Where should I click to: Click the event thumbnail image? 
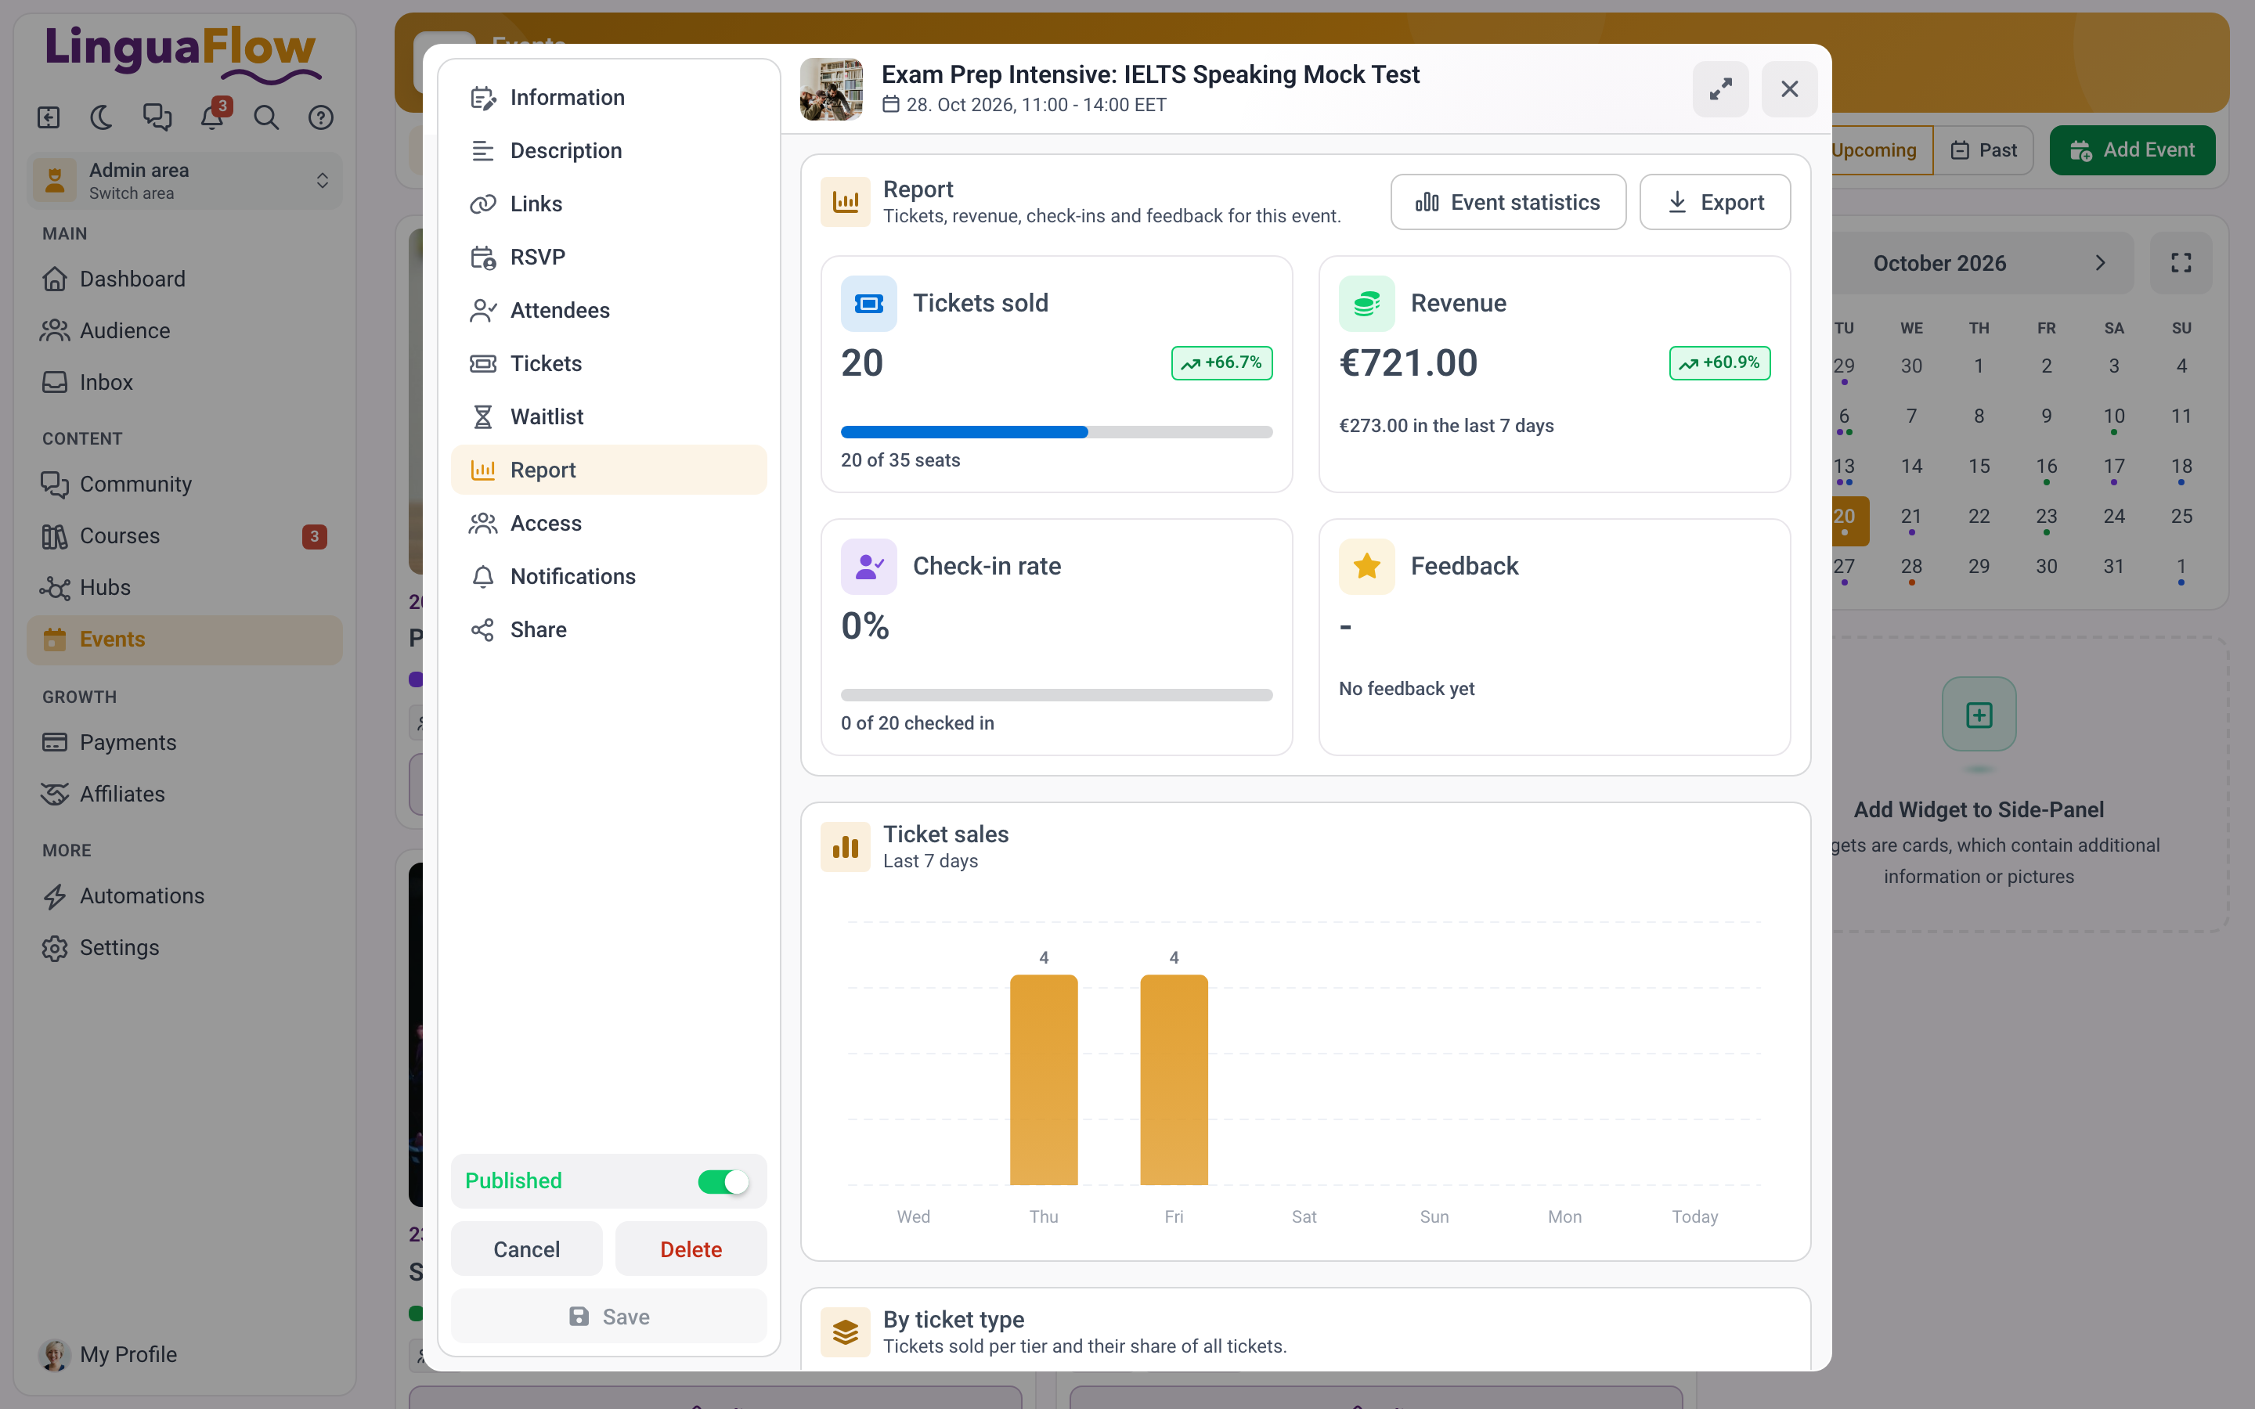(832, 89)
